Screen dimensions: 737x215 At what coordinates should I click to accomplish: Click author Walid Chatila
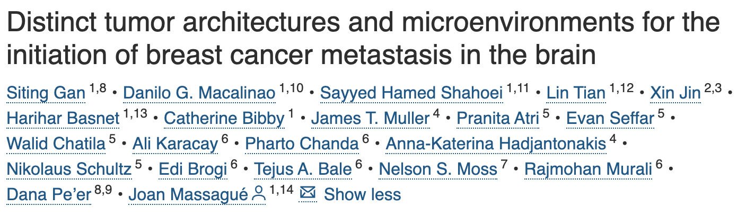coord(56,144)
